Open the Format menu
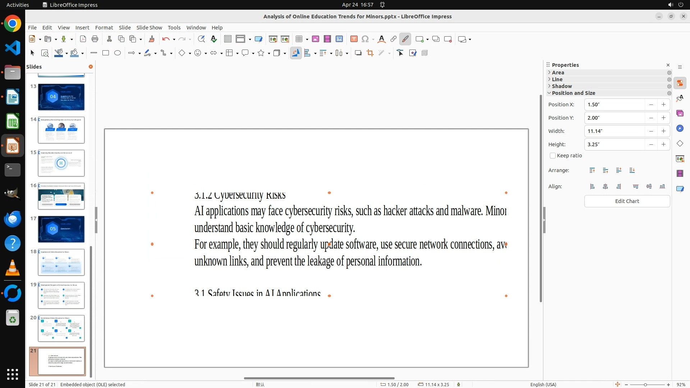 coord(104,28)
